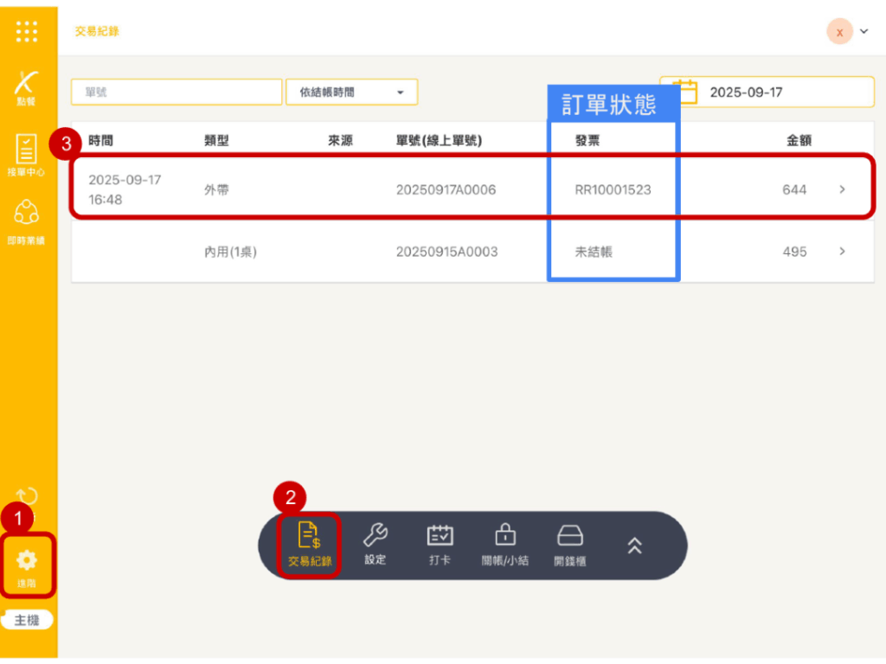This screenshot has height=664, width=886.
Task: Expand details arrow for the 644 order
Action: pyautogui.click(x=842, y=189)
